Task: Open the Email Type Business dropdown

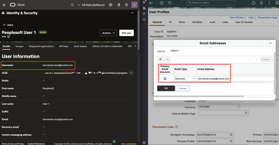Action: coord(184,79)
